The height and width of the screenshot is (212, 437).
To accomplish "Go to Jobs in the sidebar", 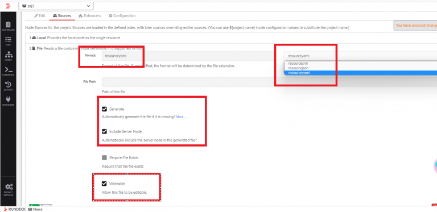I will coord(8,41).
